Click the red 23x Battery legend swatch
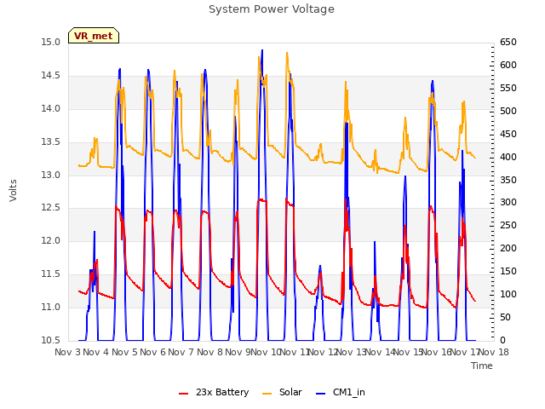 tap(184, 394)
